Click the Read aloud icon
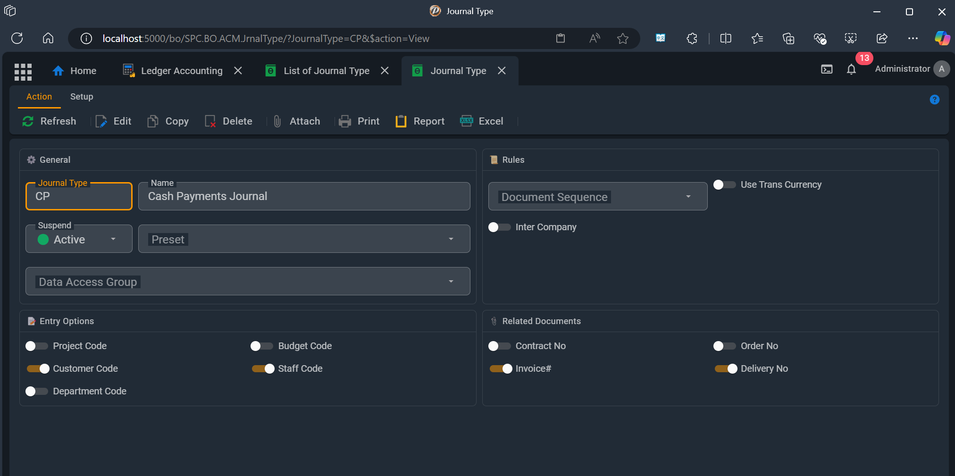 click(595, 38)
